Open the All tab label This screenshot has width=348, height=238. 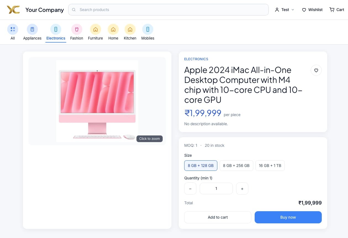point(13,38)
